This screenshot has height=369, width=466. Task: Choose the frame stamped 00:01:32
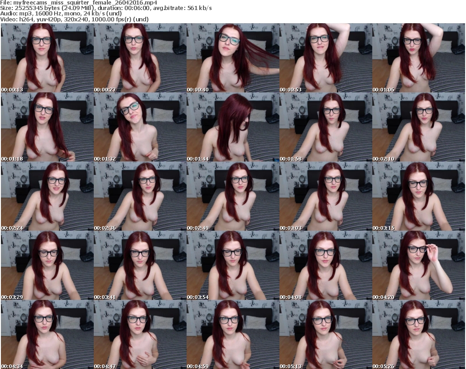(140, 127)
